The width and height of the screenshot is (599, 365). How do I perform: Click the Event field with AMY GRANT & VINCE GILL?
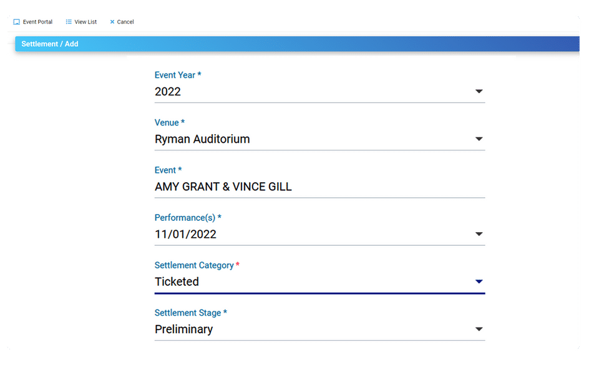[223, 187]
